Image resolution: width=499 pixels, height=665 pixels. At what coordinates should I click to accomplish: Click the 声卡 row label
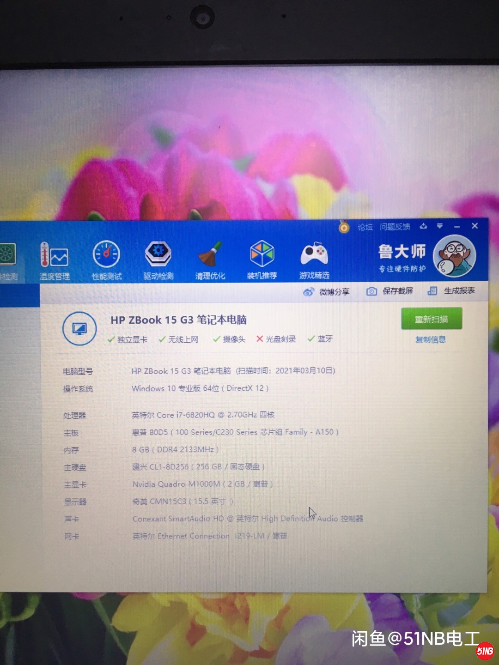click(72, 519)
